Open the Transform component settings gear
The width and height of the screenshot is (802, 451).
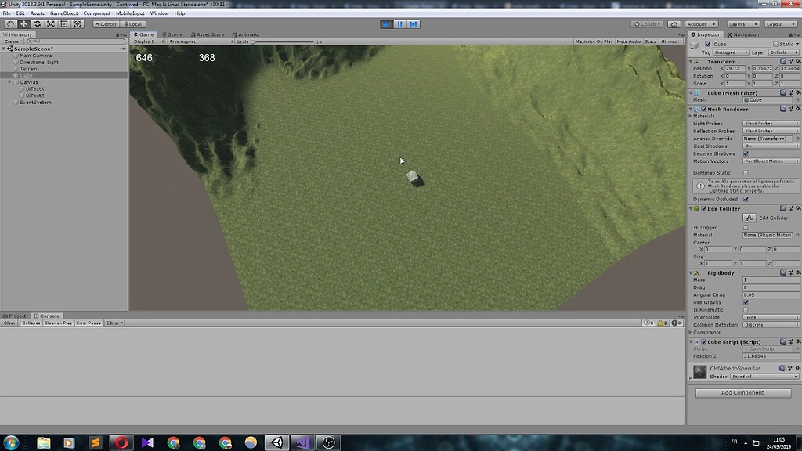tap(798, 61)
